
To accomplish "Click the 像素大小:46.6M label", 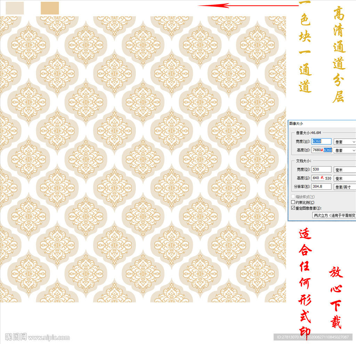I will click(x=308, y=133).
